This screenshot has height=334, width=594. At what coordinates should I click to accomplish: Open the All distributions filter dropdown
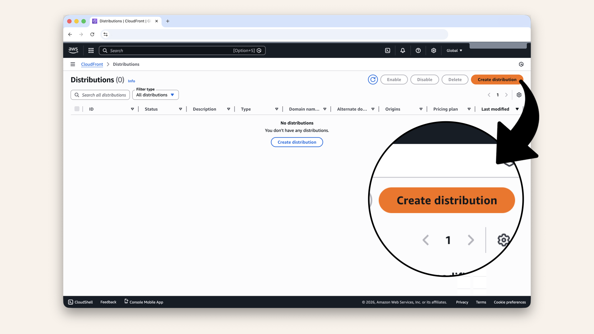coord(155,95)
